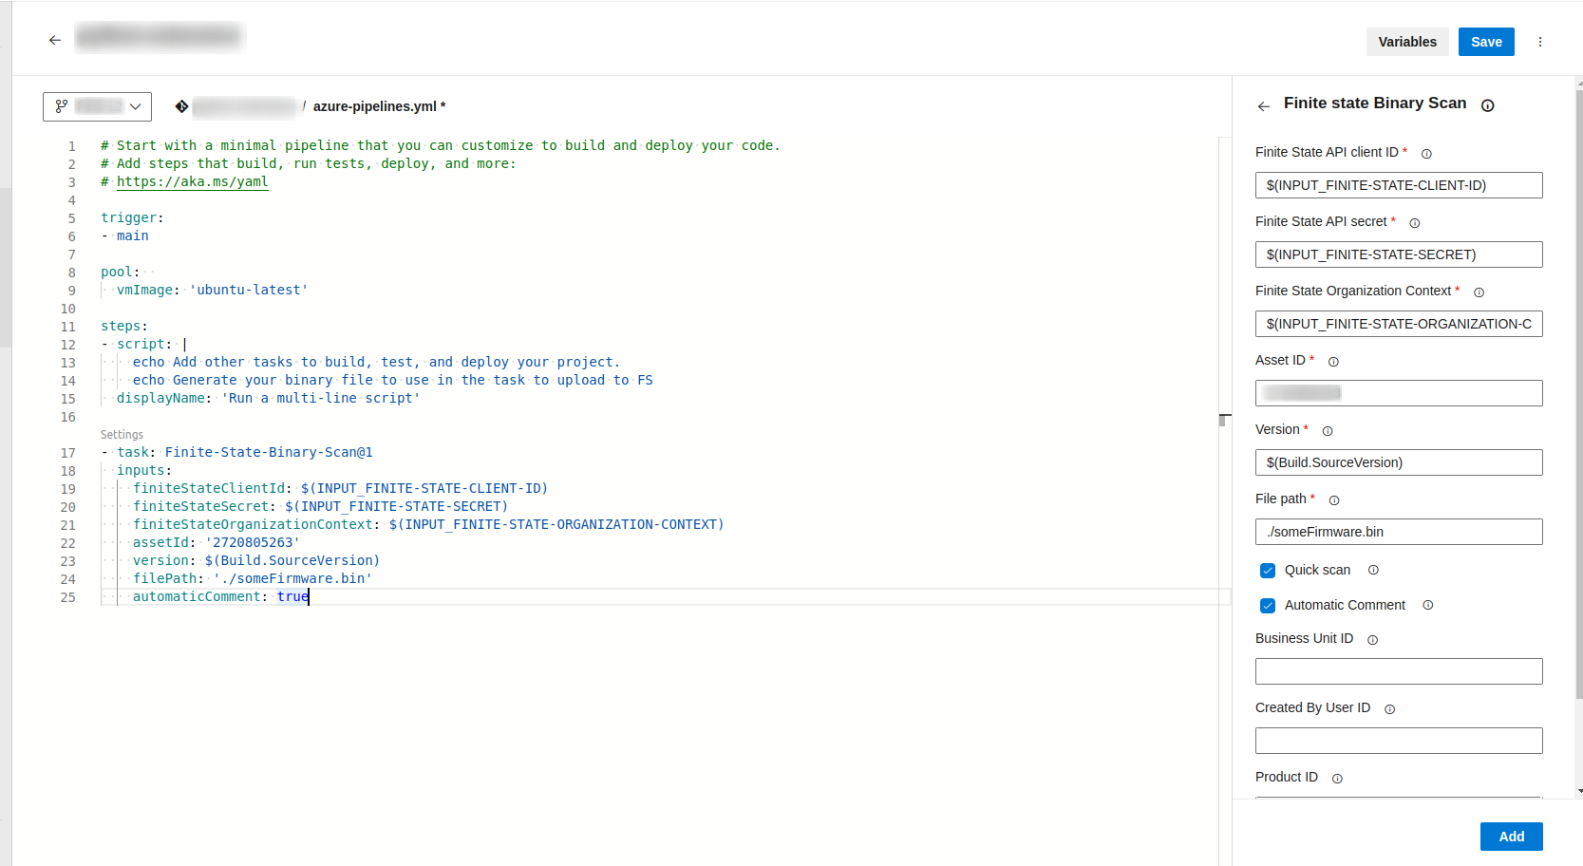Open the more options kebab menu
The height and width of the screenshot is (866, 1583).
coord(1540,42)
